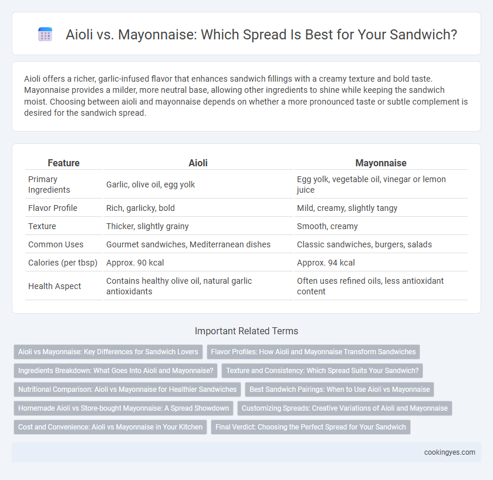Open 'Nutritional Comparison: Aioli vs Mayonnaise for Healthier Sandwiches'
The height and width of the screenshot is (480, 493).
(127, 390)
